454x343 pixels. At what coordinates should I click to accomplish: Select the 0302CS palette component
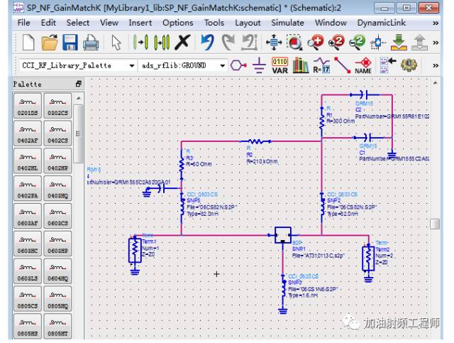click(x=57, y=106)
